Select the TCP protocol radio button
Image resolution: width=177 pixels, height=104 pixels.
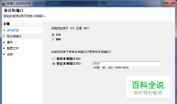(53, 35)
